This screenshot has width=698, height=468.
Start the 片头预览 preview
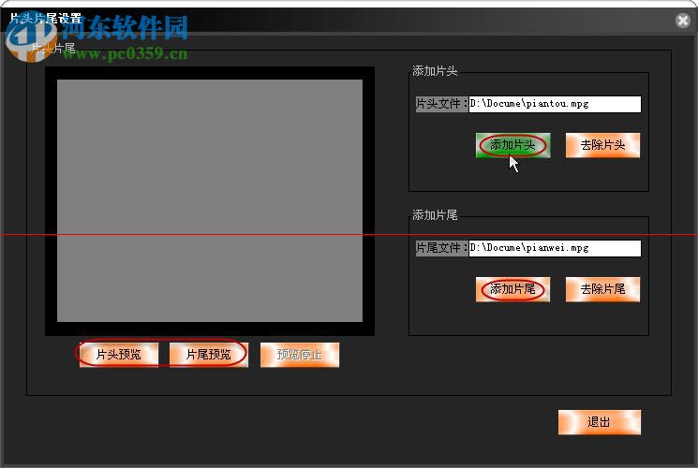[119, 355]
